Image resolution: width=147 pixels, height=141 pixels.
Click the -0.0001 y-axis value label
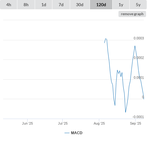tap(138, 117)
